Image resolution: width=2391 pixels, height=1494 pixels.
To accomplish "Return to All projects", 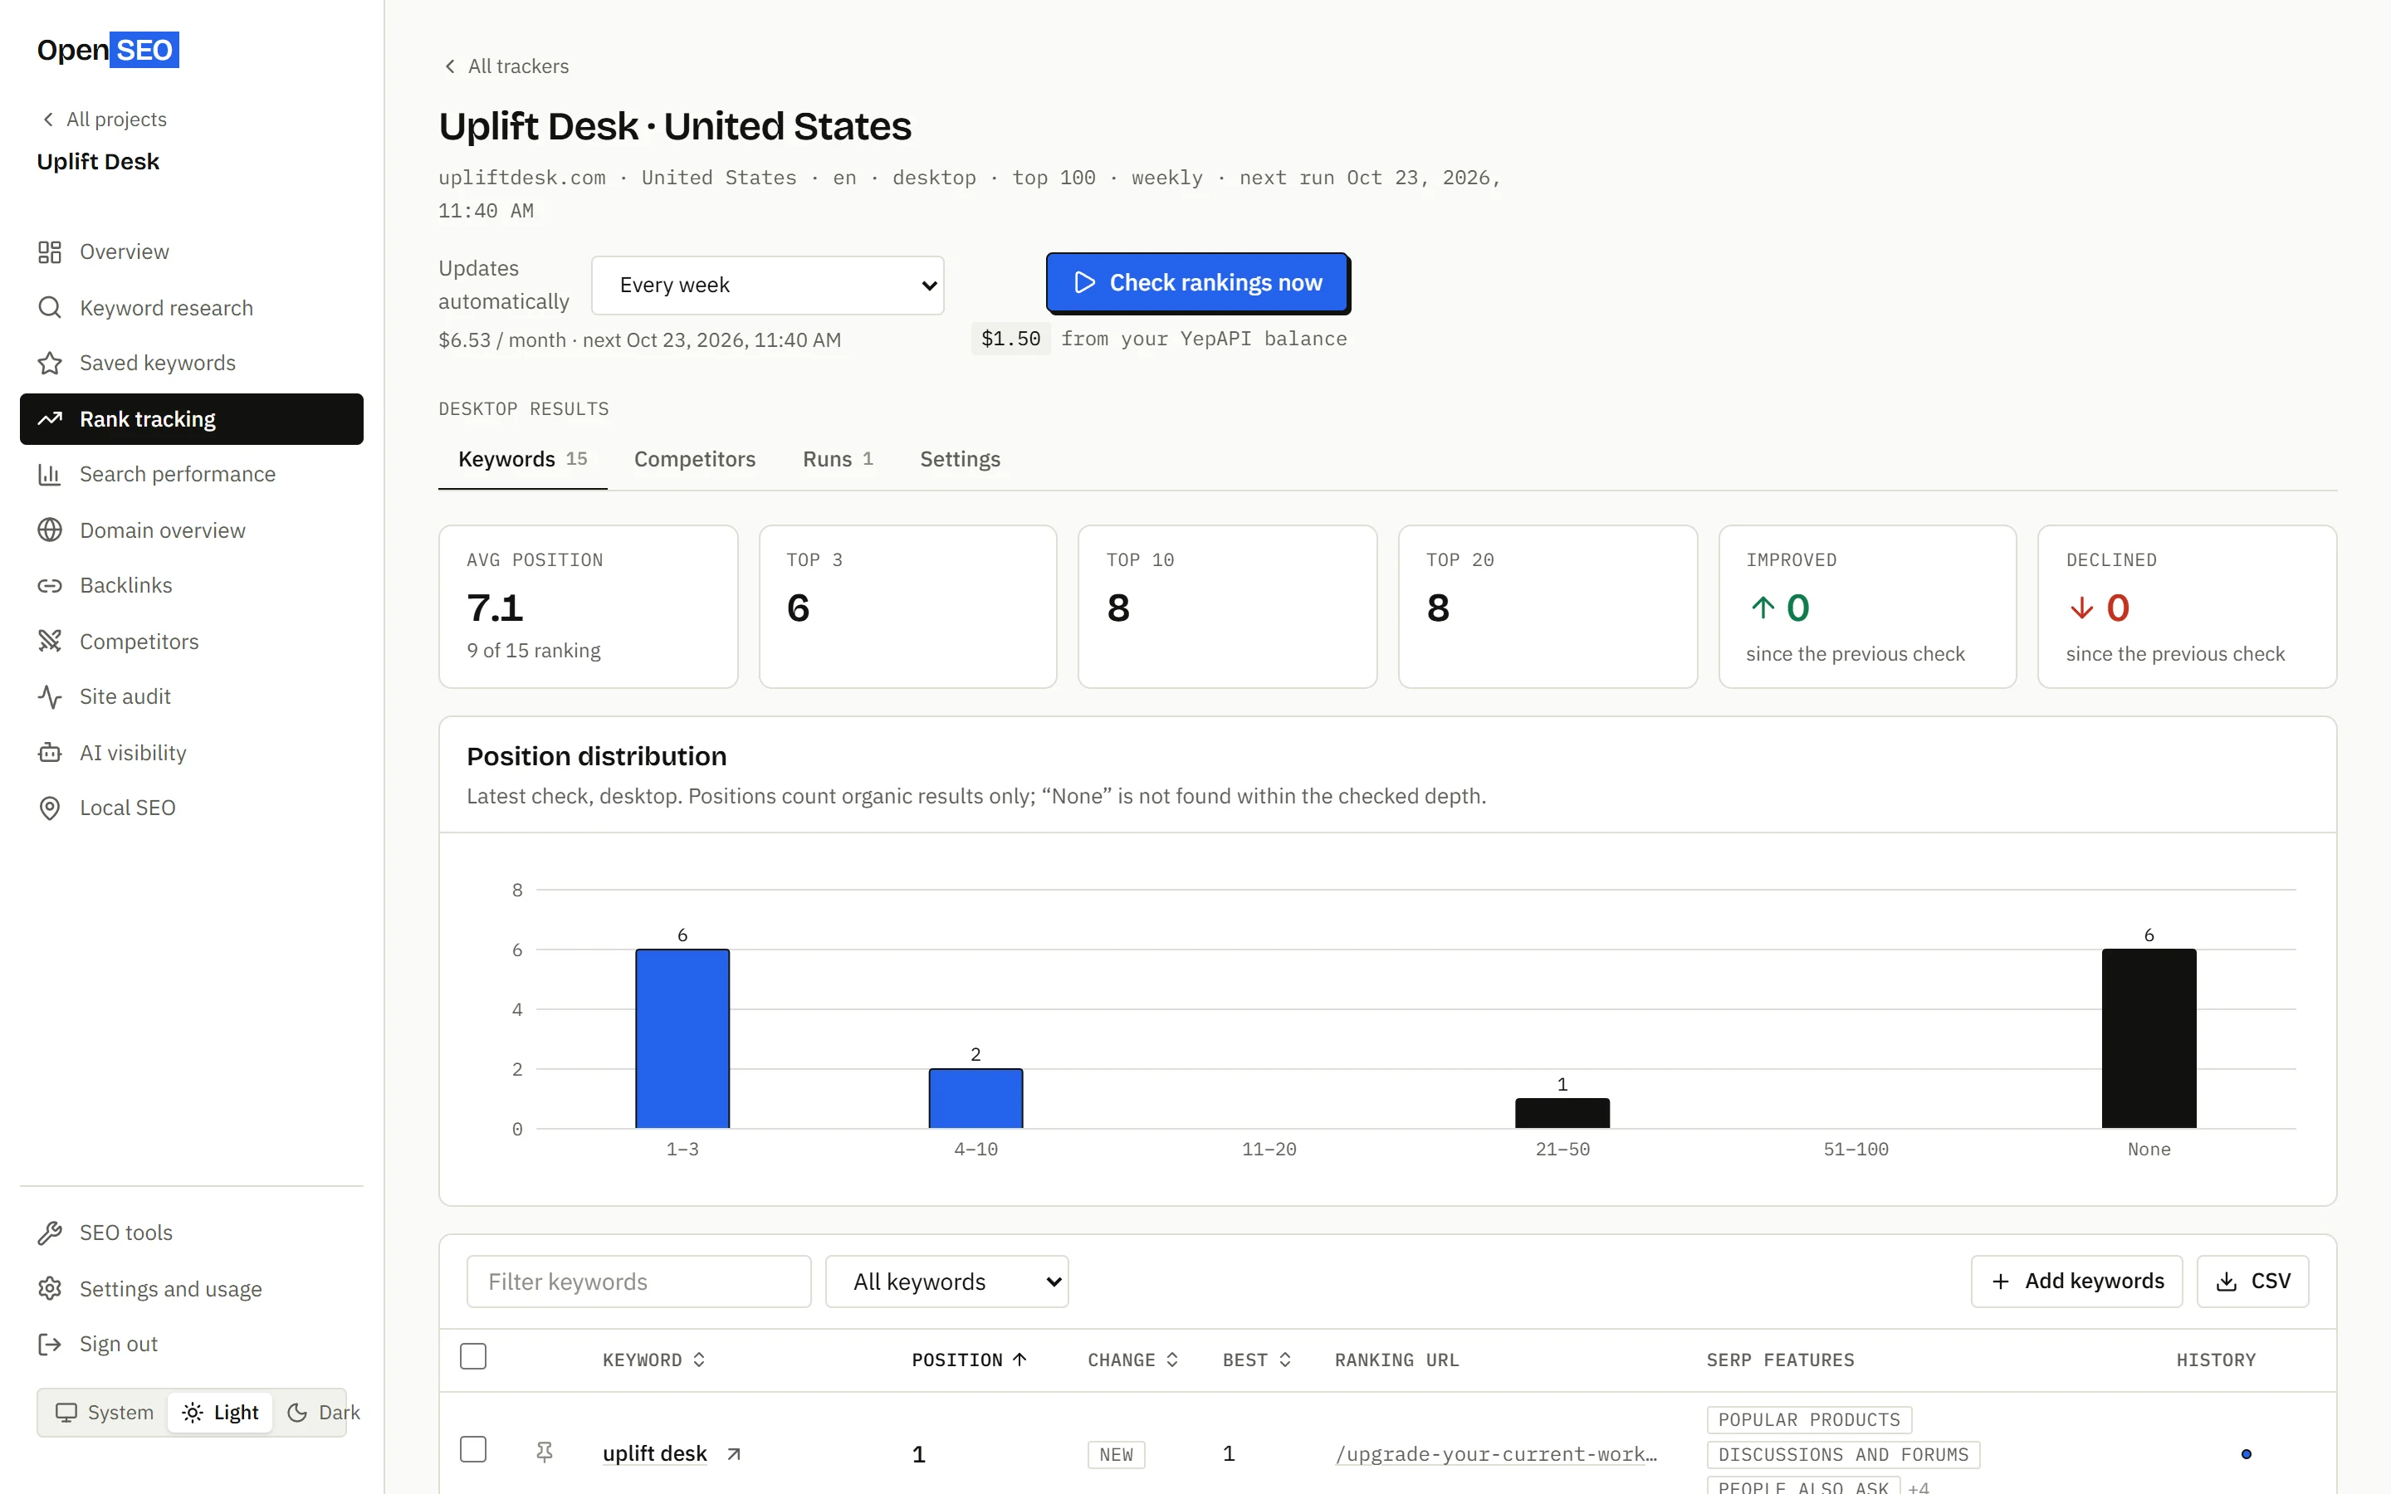I will click(x=104, y=120).
